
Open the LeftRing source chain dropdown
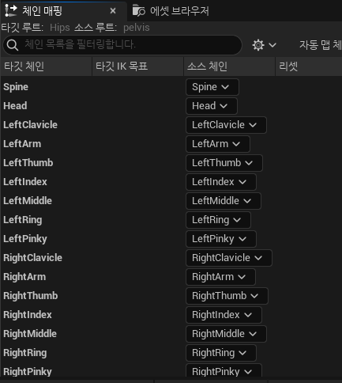click(218, 220)
